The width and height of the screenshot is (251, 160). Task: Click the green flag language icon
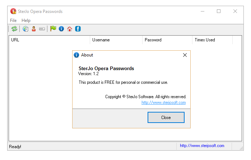coord(53,29)
